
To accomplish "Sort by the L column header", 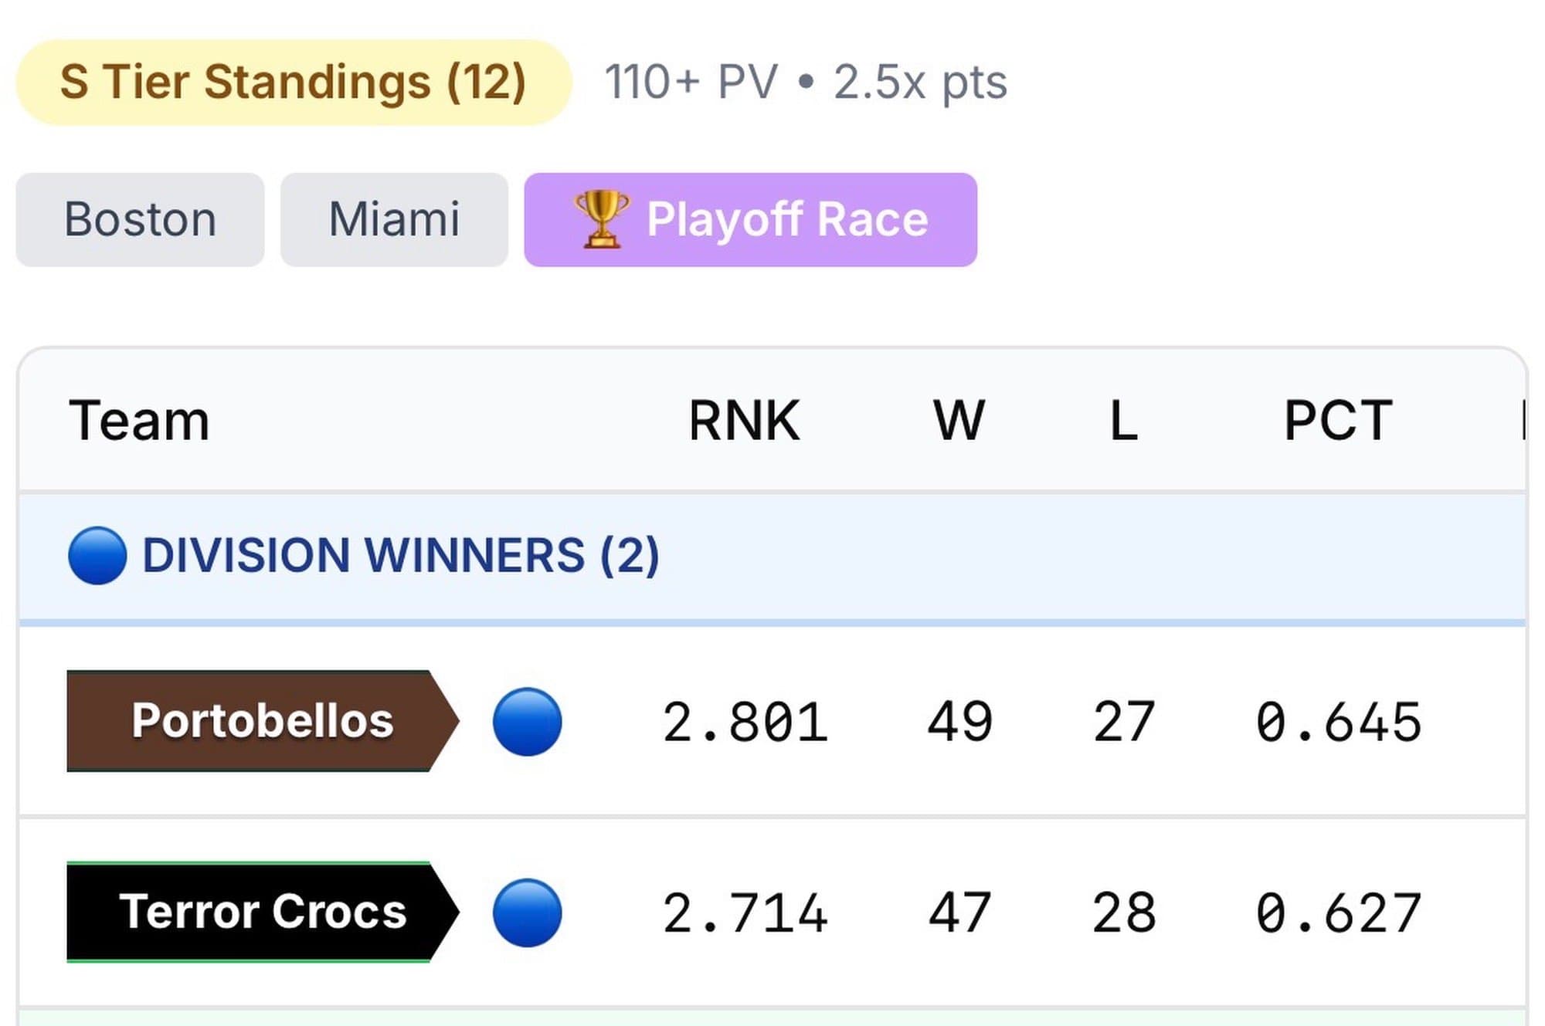I will pos(1123,422).
